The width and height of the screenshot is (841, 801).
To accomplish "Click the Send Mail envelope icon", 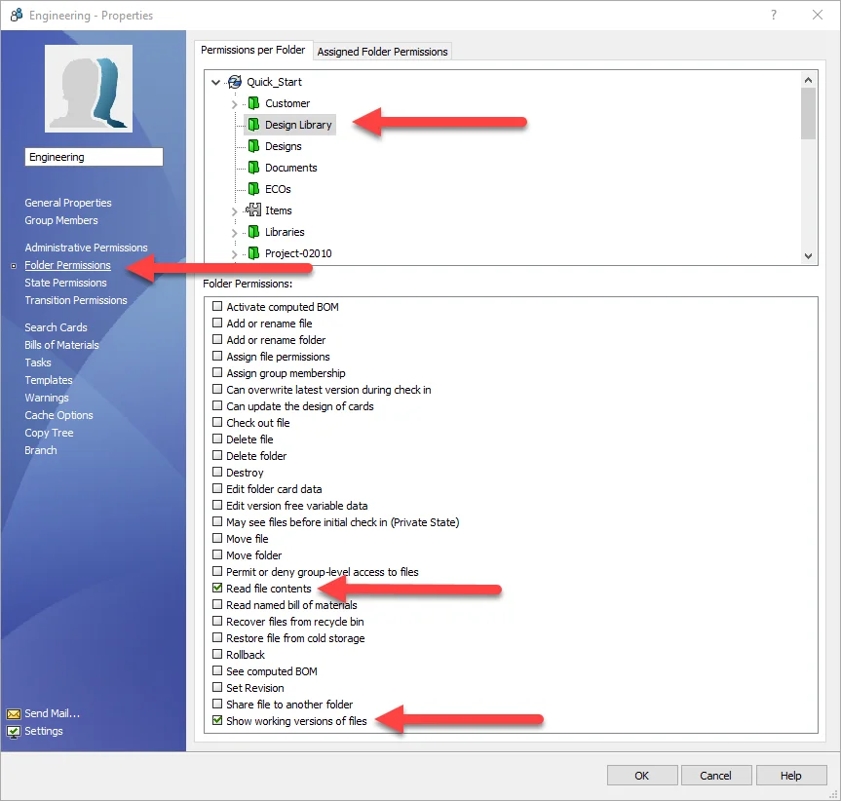I will click(14, 713).
